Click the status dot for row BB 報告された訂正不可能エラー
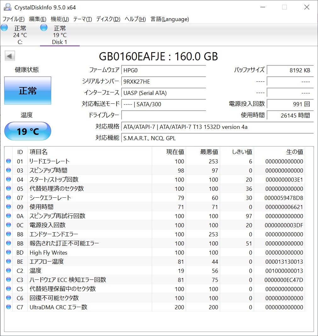Screen dimensions: 318x336 pos(9,243)
